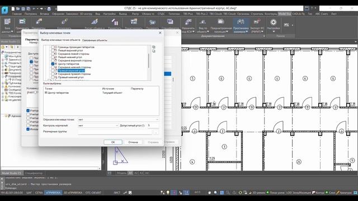Image resolution: width=358 pixels, height=201 pixels.
Task: Open the Вставка ribbon tab
Action: [x=44, y=14]
